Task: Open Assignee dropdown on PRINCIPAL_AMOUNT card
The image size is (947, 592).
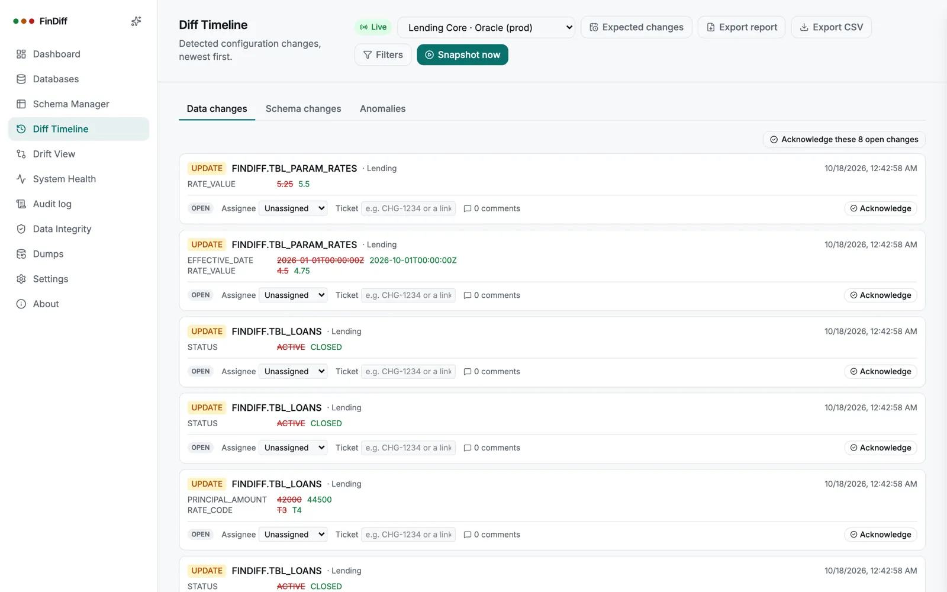Action: click(x=293, y=535)
